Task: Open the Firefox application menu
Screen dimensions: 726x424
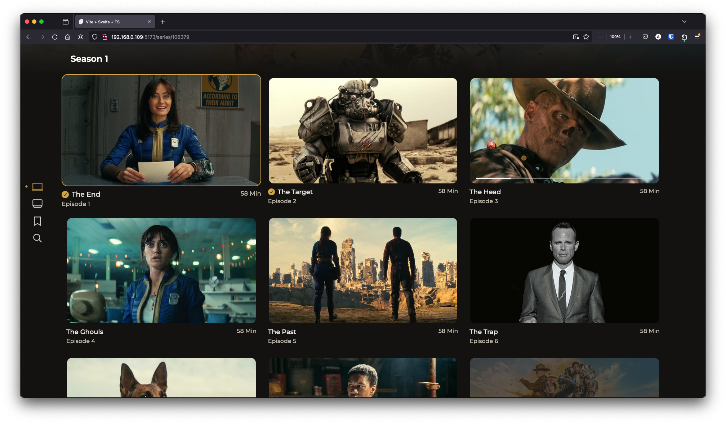Action: click(x=697, y=37)
